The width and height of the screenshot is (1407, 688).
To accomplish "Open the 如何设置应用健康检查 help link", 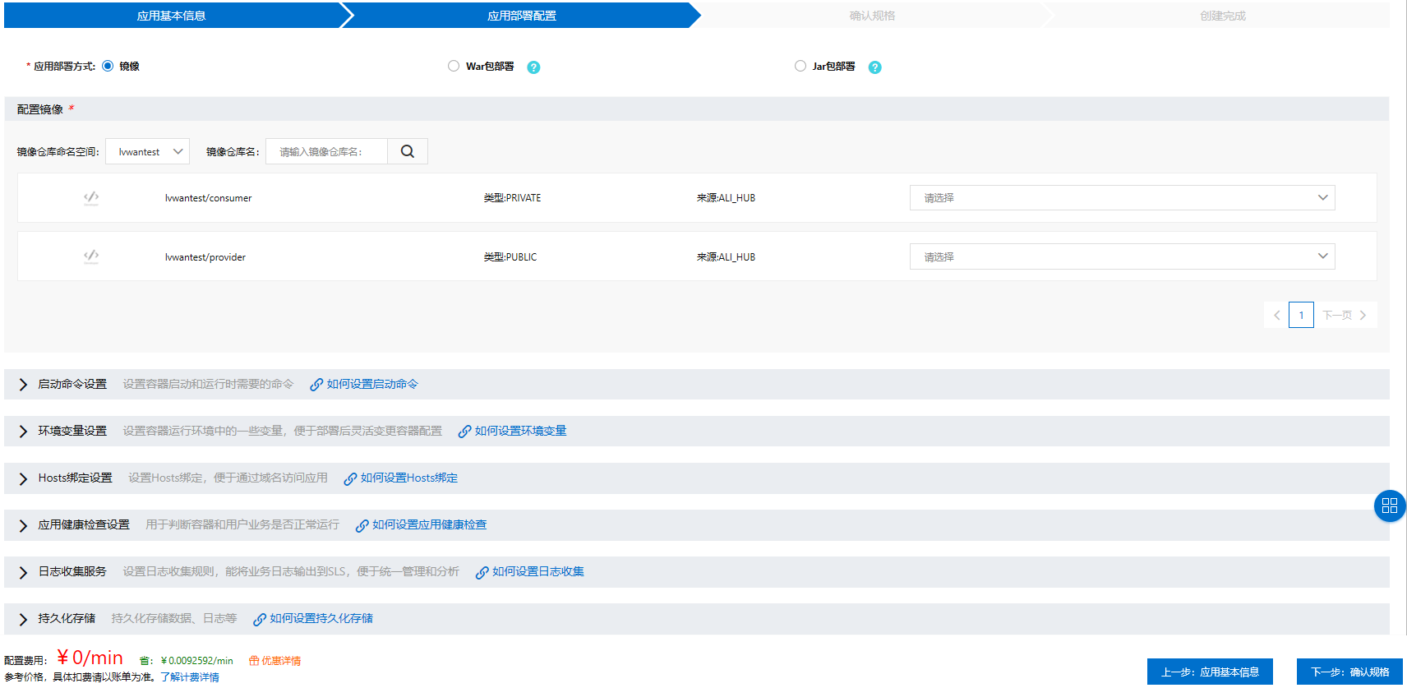I will click(x=429, y=524).
